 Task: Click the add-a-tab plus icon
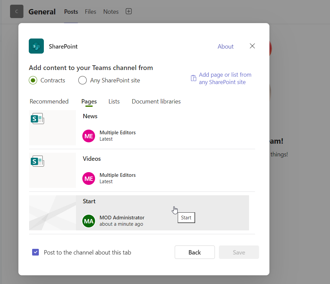coord(129,11)
